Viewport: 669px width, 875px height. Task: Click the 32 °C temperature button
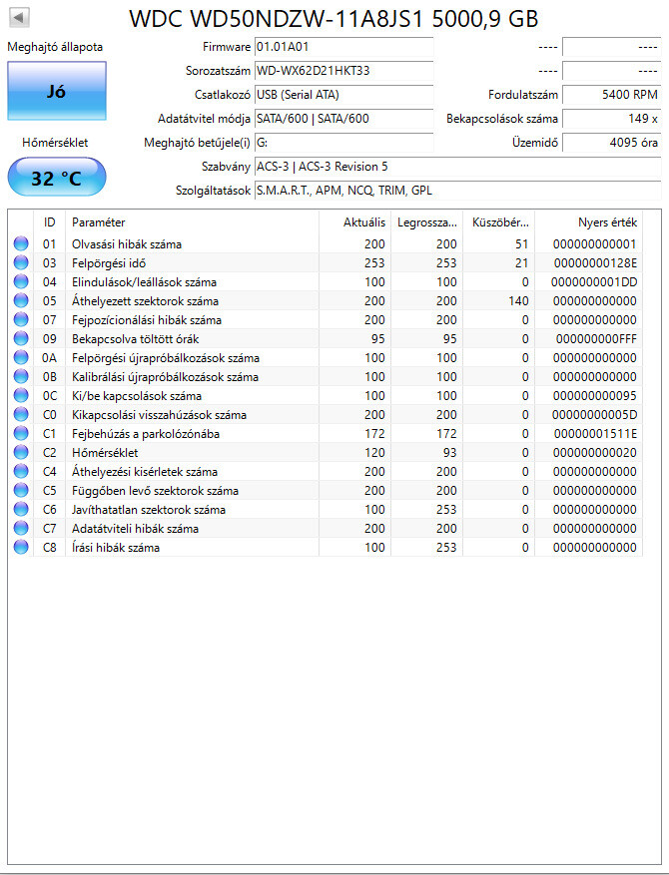click(56, 178)
